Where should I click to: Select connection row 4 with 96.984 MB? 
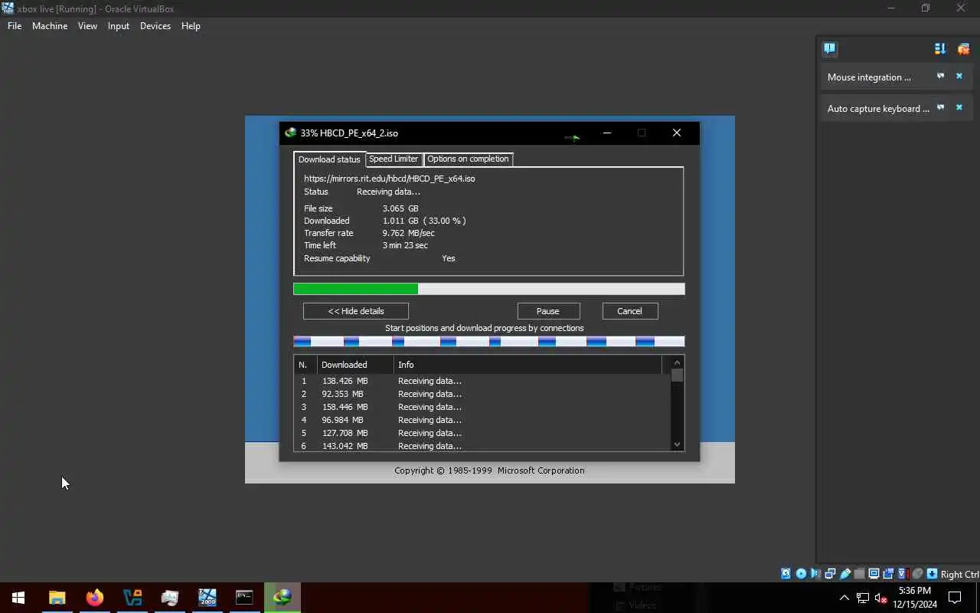point(482,420)
